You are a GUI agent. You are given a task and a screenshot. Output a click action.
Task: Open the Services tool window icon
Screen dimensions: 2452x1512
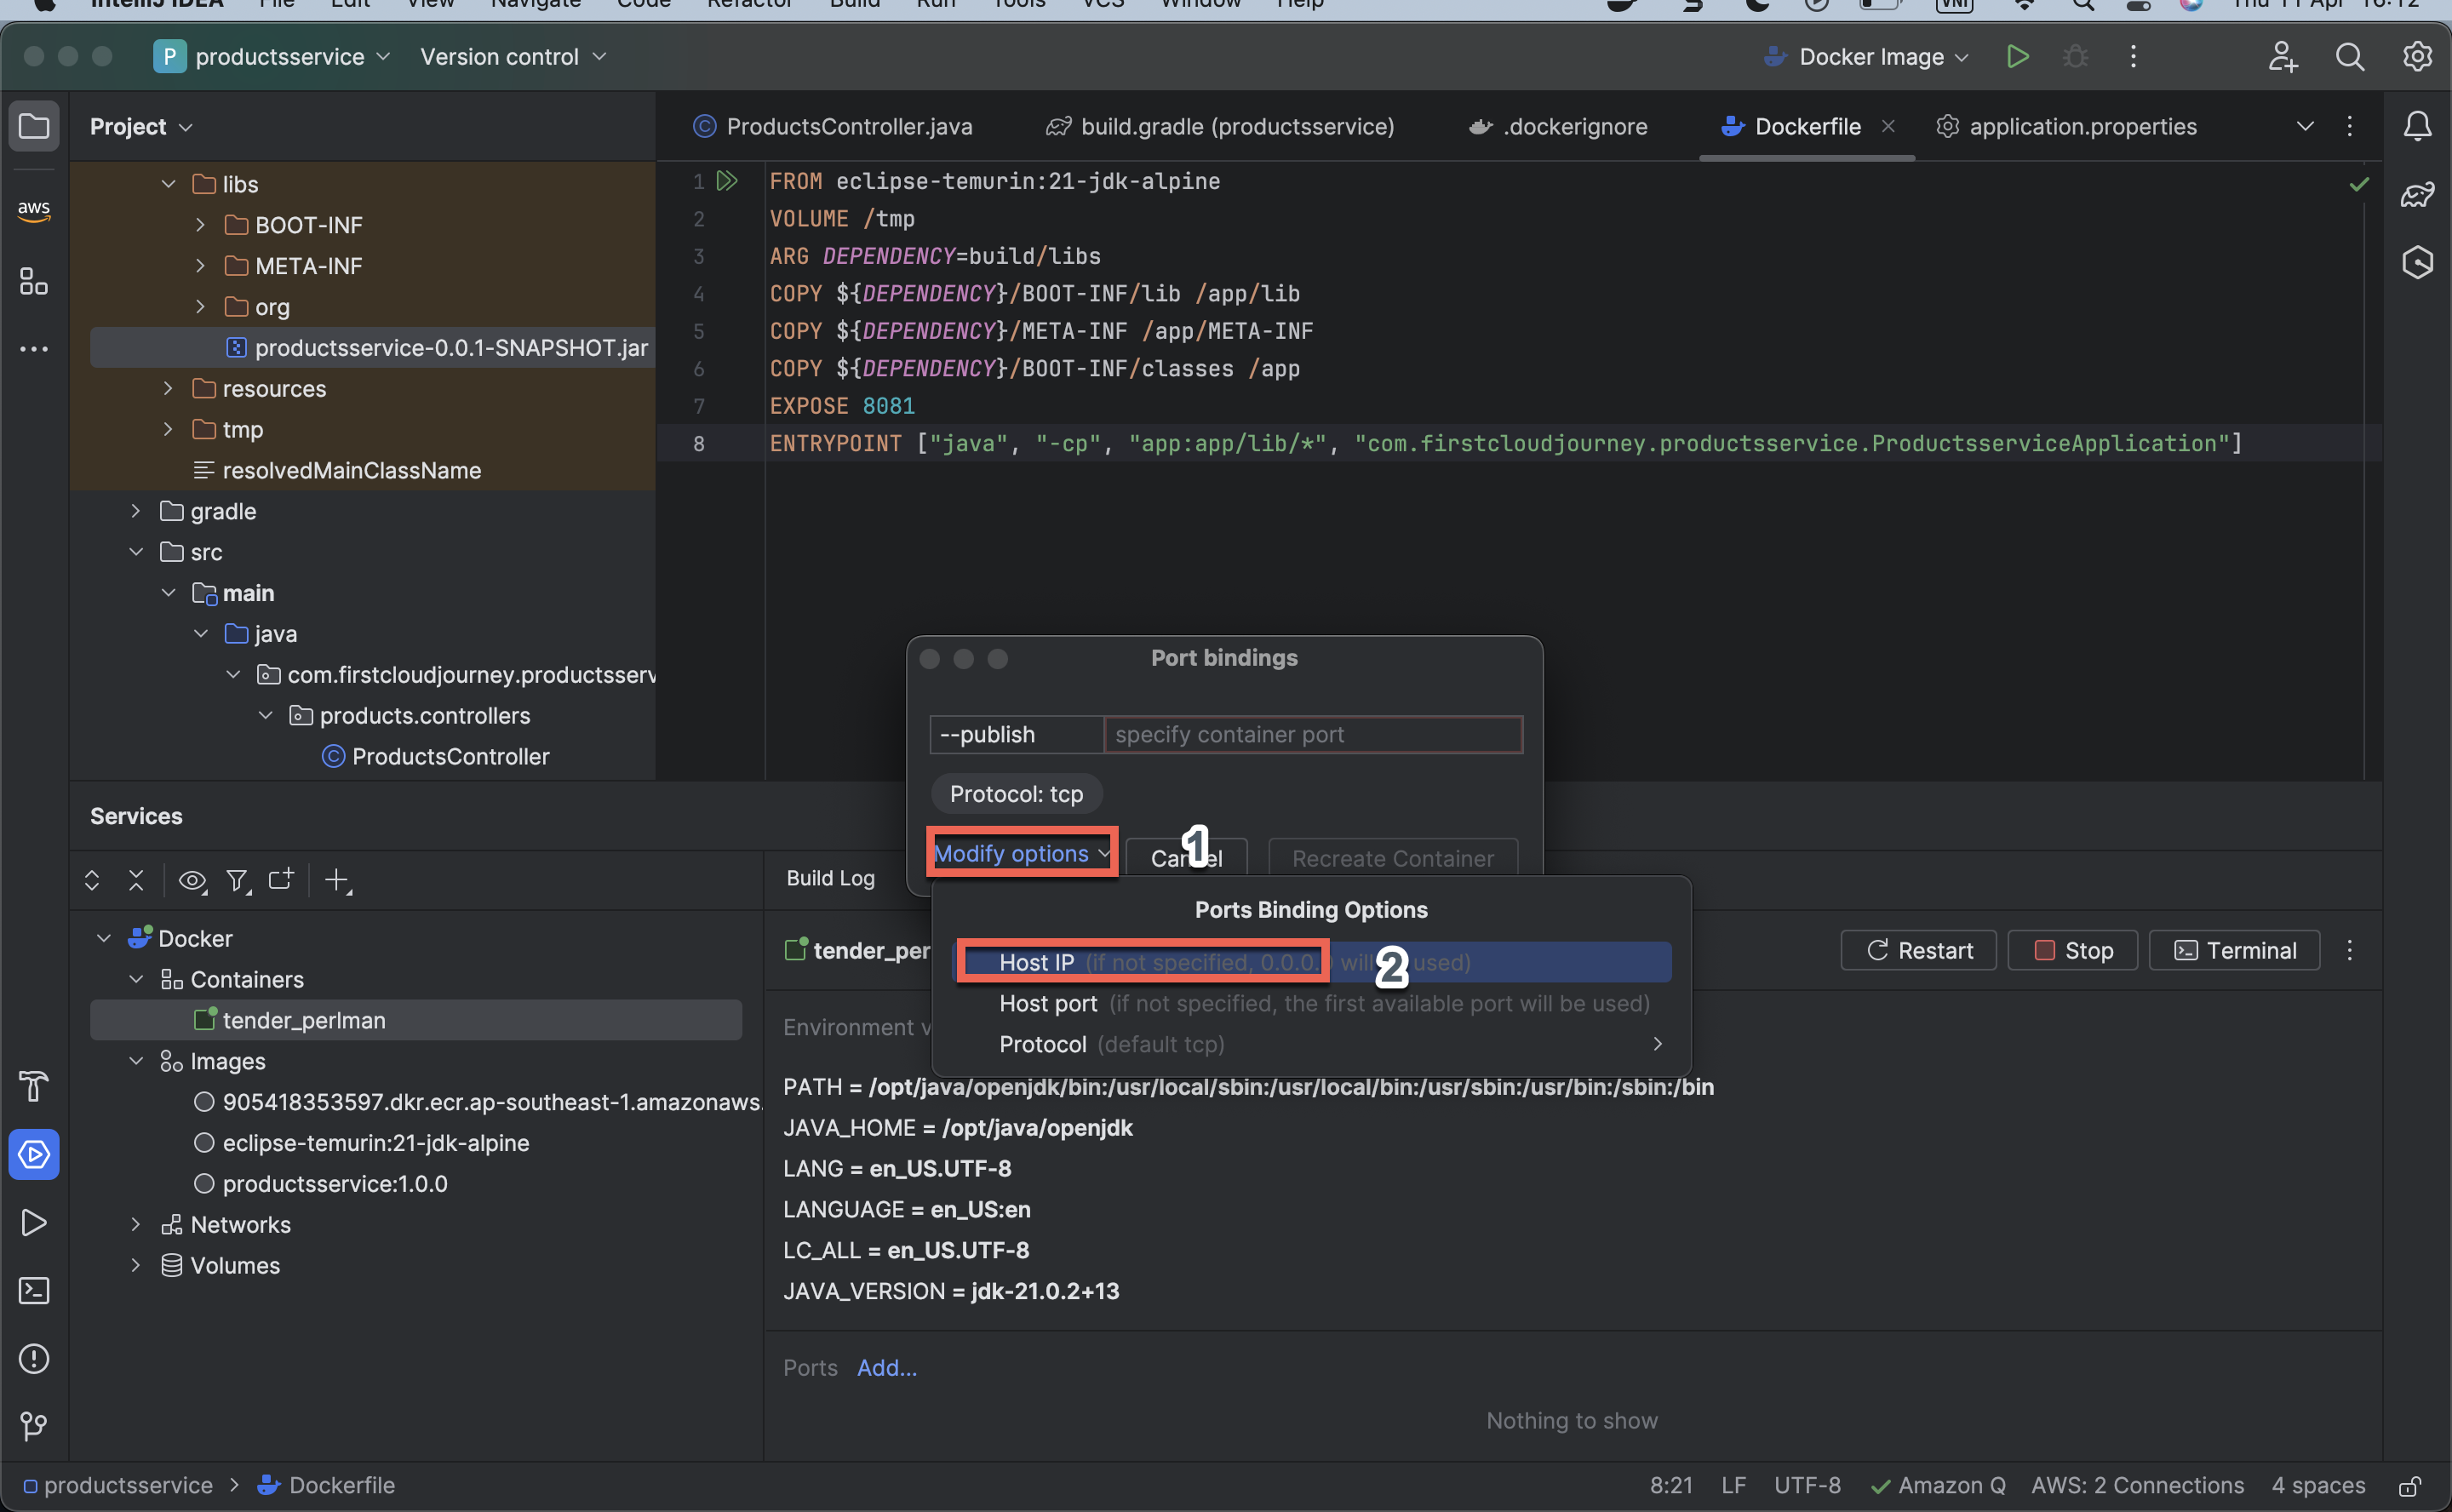pos(34,1155)
